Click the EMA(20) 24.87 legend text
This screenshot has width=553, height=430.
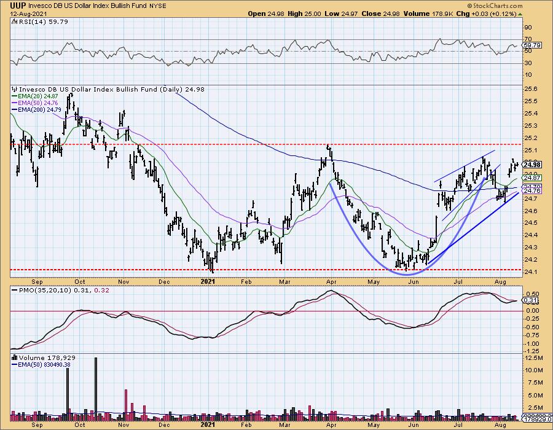click(x=37, y=96)
